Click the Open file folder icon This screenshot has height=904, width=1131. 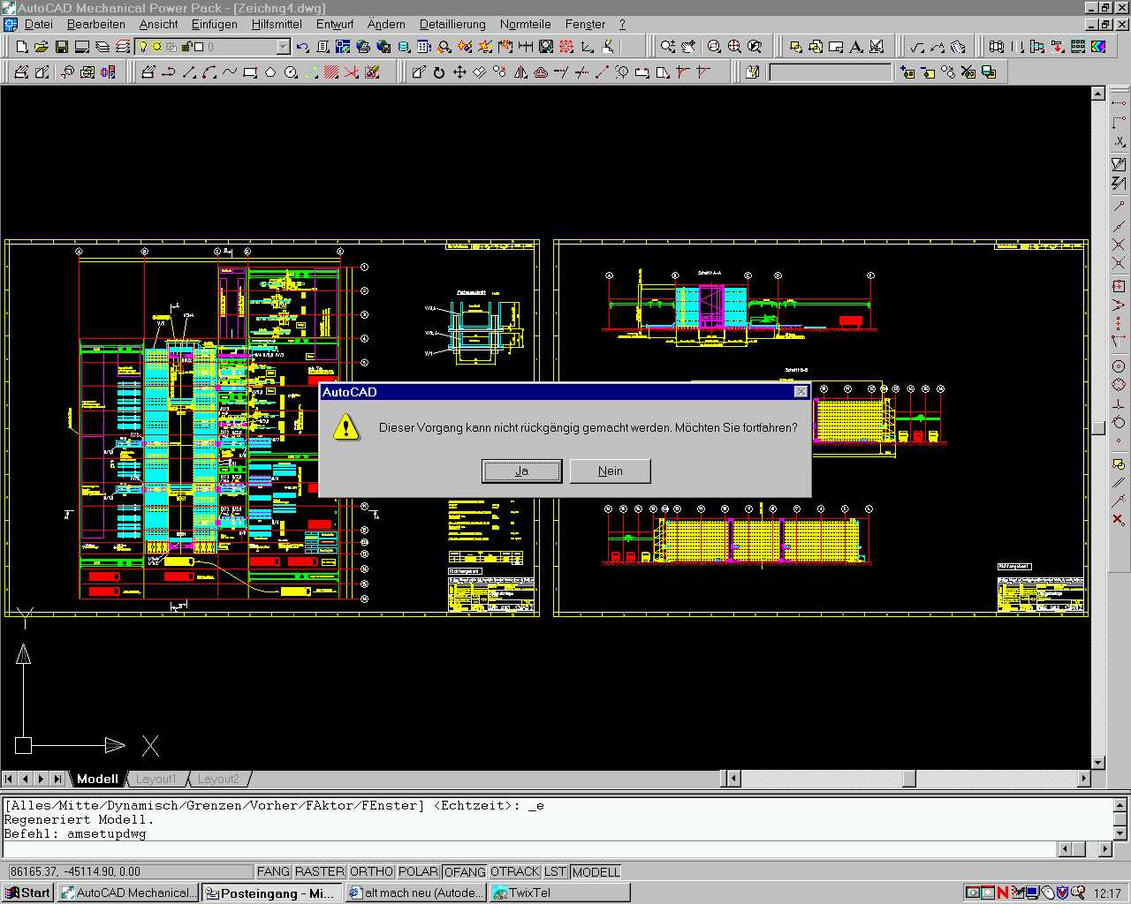(41, 46)
